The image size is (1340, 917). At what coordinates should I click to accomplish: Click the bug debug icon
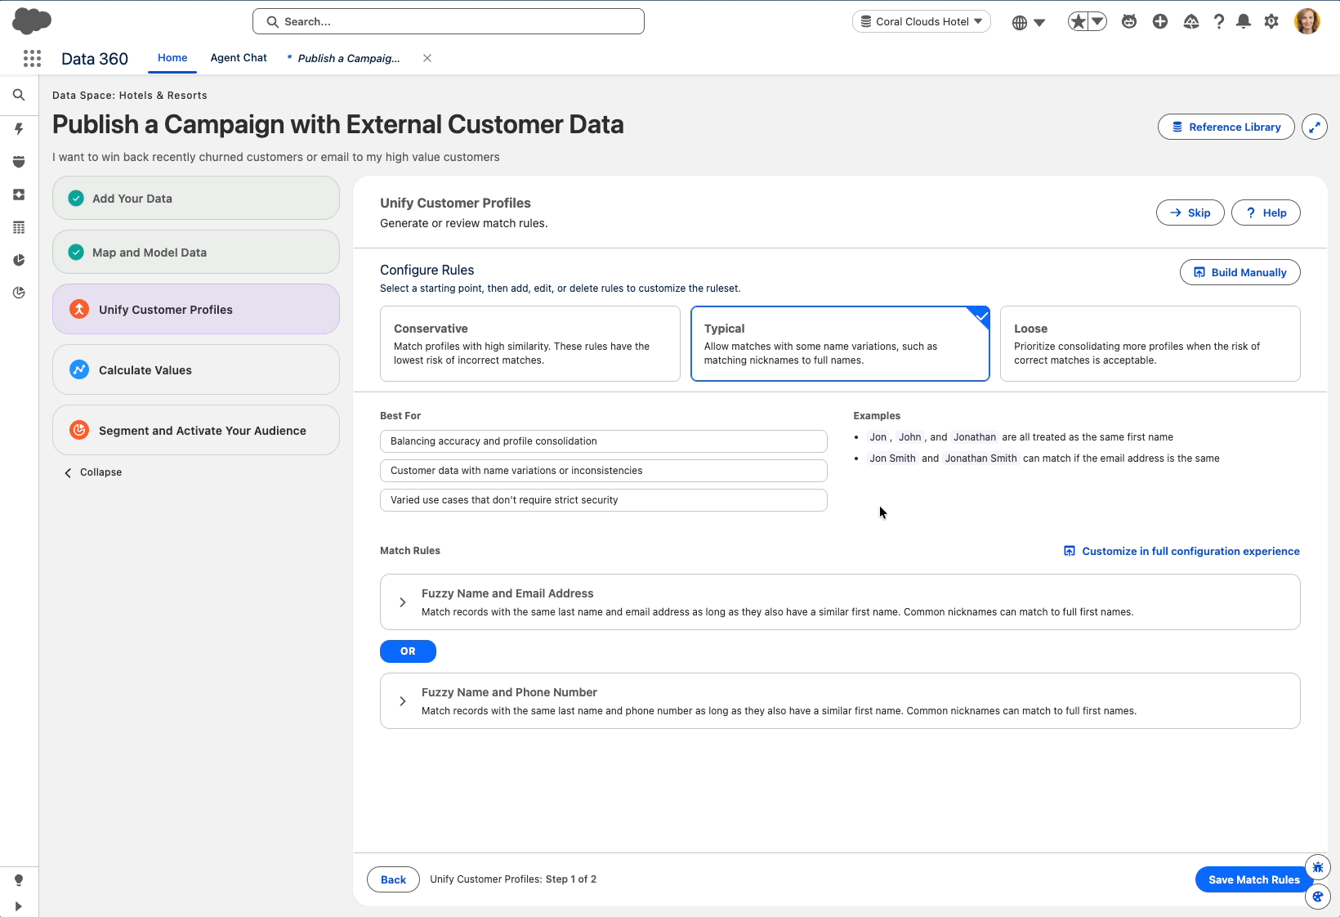tap(1318, 867)
